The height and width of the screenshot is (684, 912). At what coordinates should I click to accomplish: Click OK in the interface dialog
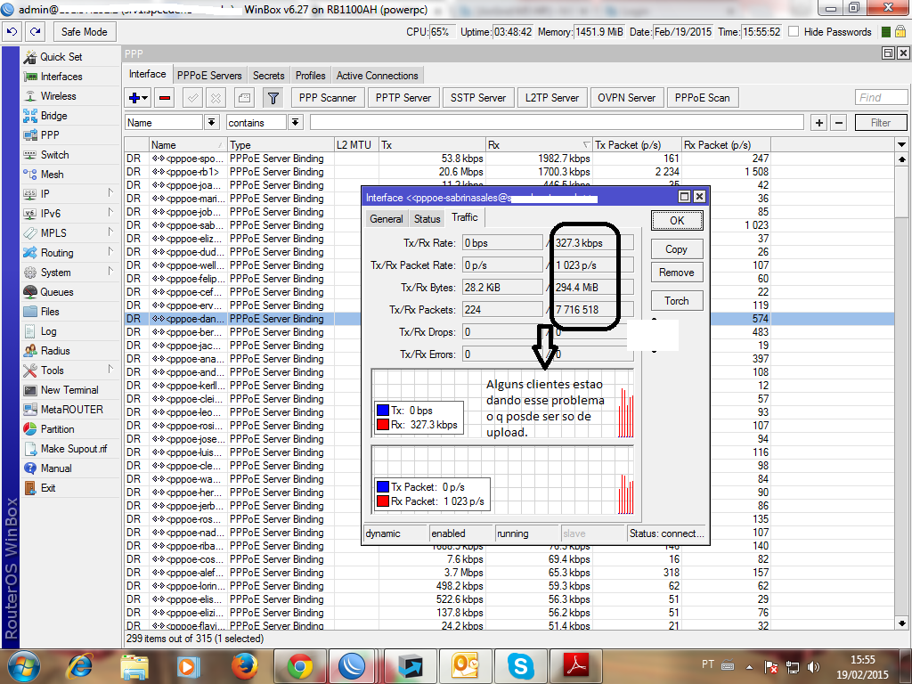click(677, 221)
